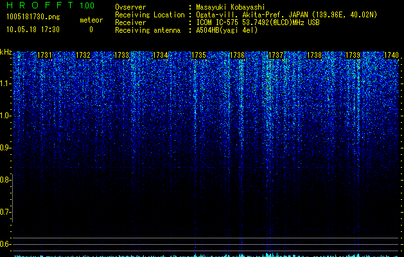Screen dimensions: 404x257
Task: Click the 1739 time marker
Action: point(353,55)
